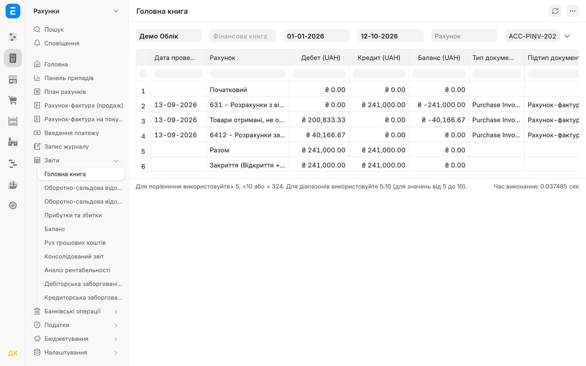The width and height of the screenshot is (586, 366).
Task: Open the factory Manufacturing module icon
Action: 13,142
